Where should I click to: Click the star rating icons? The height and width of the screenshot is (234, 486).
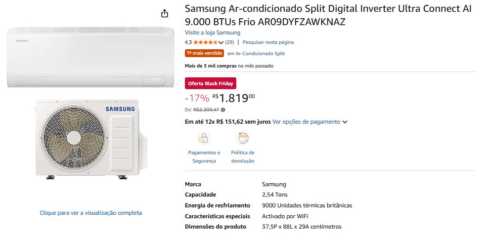(x=205, y=42)
